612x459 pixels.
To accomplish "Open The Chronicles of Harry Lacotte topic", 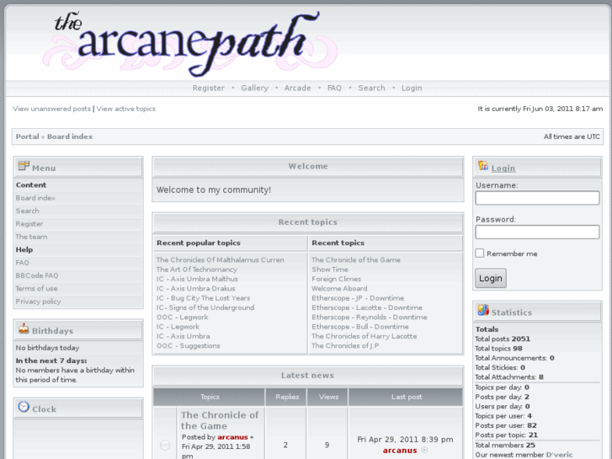I will point(365,336).
